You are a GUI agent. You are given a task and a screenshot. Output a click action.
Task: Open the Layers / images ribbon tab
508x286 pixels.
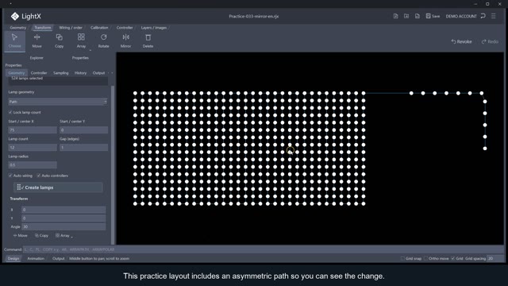tap(154, 28)
